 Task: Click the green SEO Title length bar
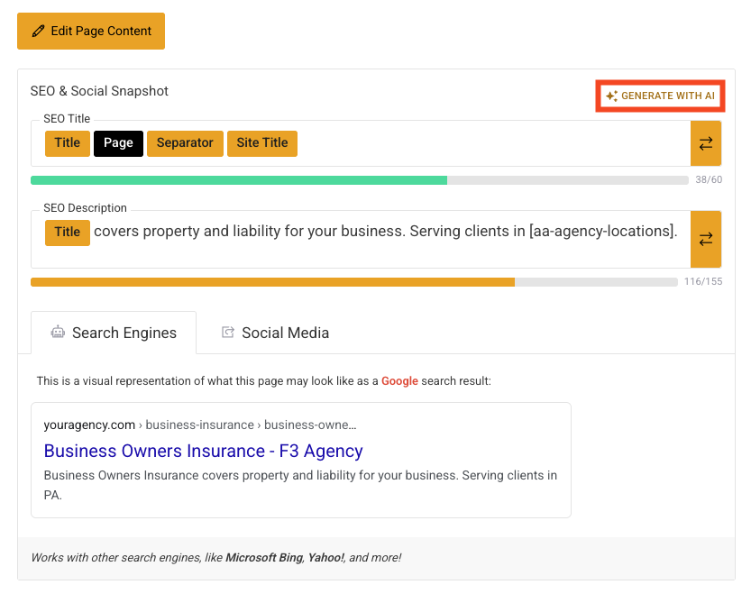coord(239,180)
